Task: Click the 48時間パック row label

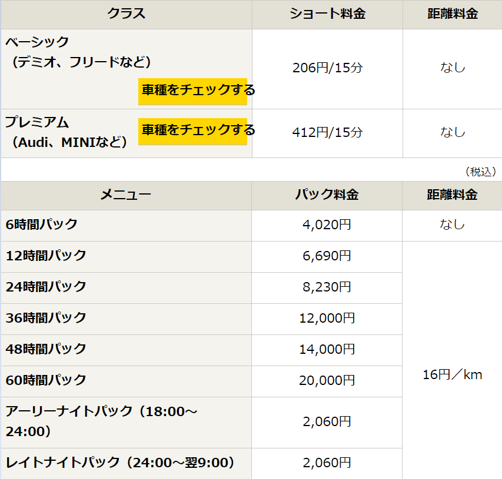Action: coord(46,349)
